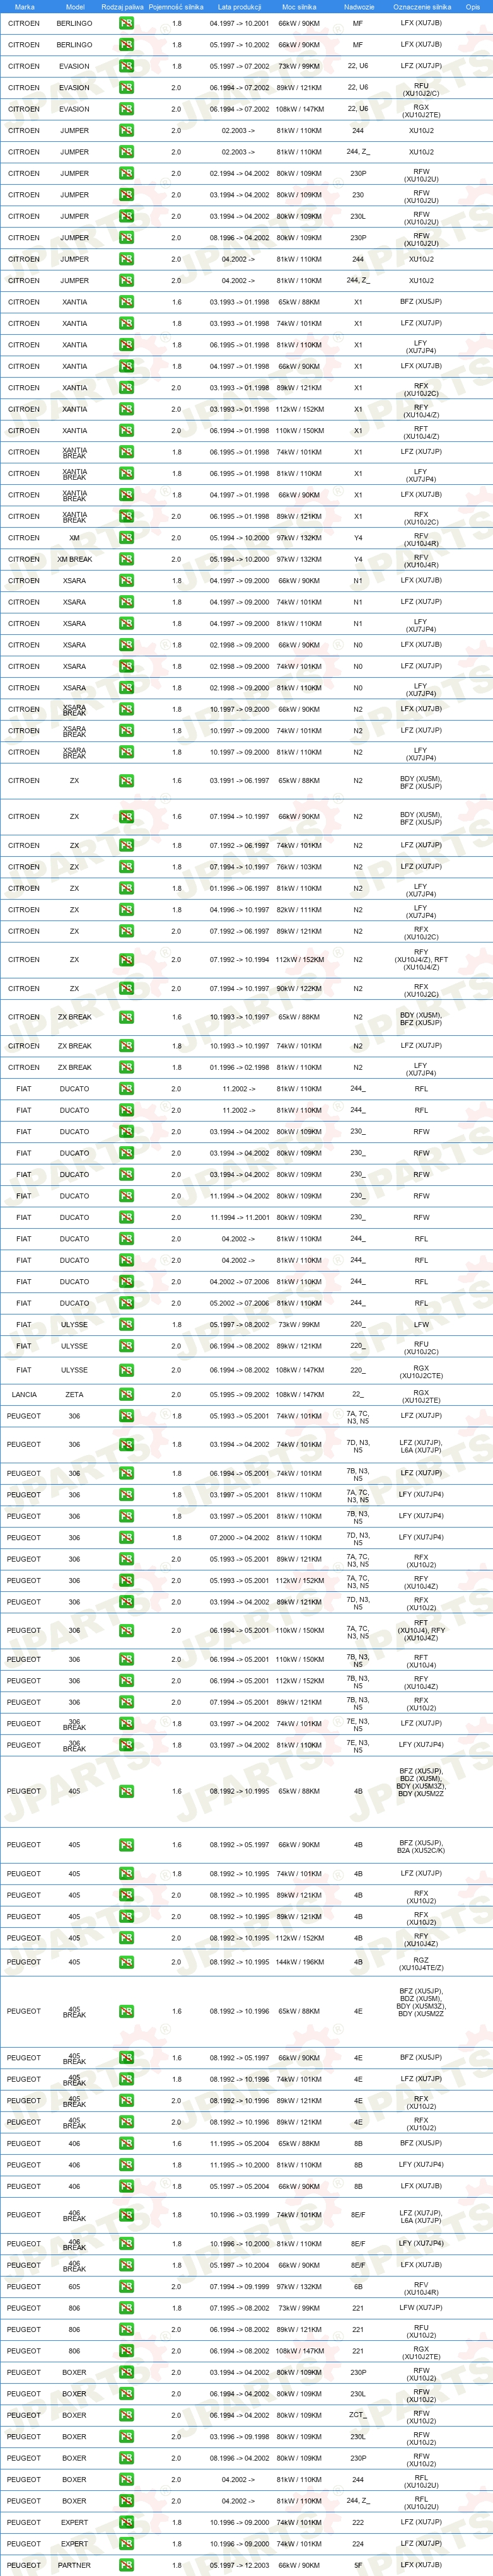Click fuel icon in CITROEN JUMPER 230L row
This screenshot has width=493, height=2576.
(x=126, y=216)
